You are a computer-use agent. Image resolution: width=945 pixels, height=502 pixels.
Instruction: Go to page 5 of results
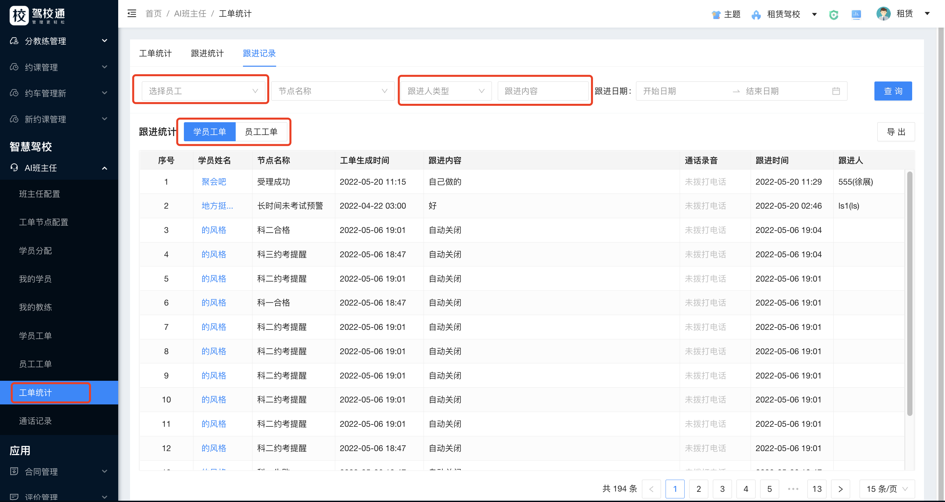pyautogui.click(x=770, y=489)
